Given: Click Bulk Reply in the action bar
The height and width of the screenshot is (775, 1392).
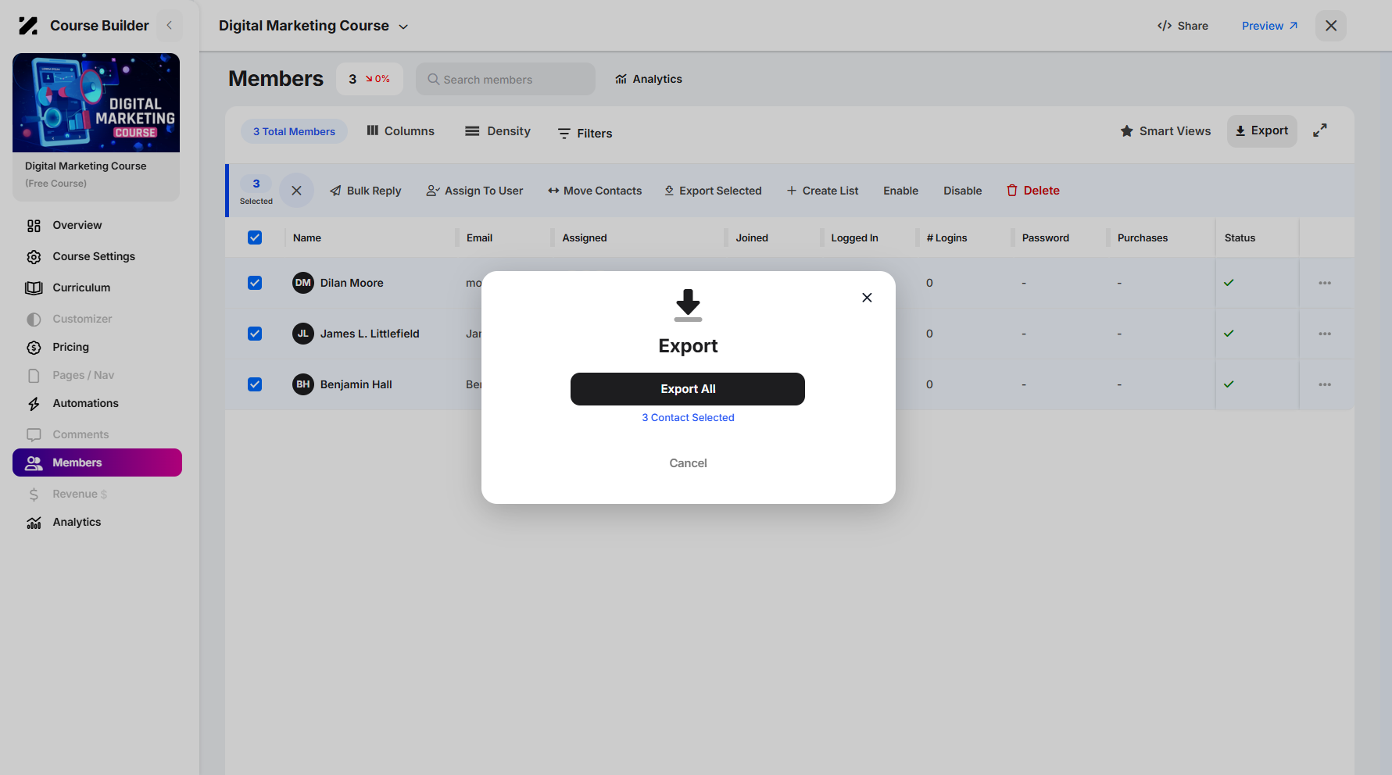Looking at the screenshot, I should click(365, 191).
